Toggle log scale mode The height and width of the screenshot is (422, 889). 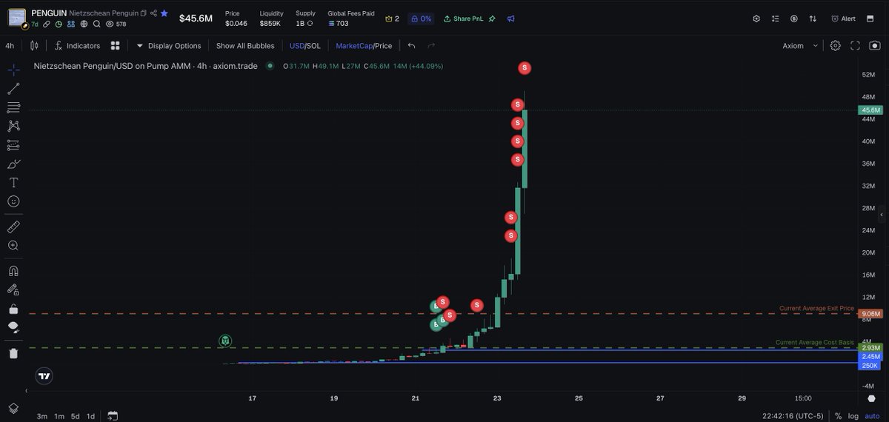click(854, 415)
